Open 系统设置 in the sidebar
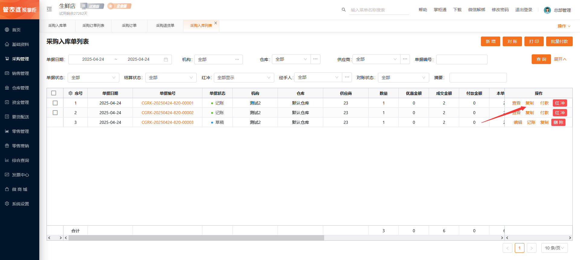580x260 pixels. [x=20, y=204]
